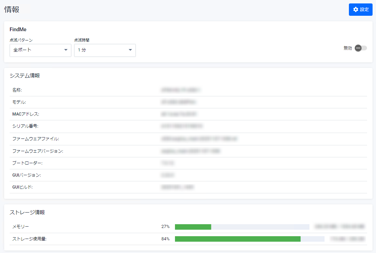Select the 名称 row label
The image size is (376, 253).
coord(17,90)
